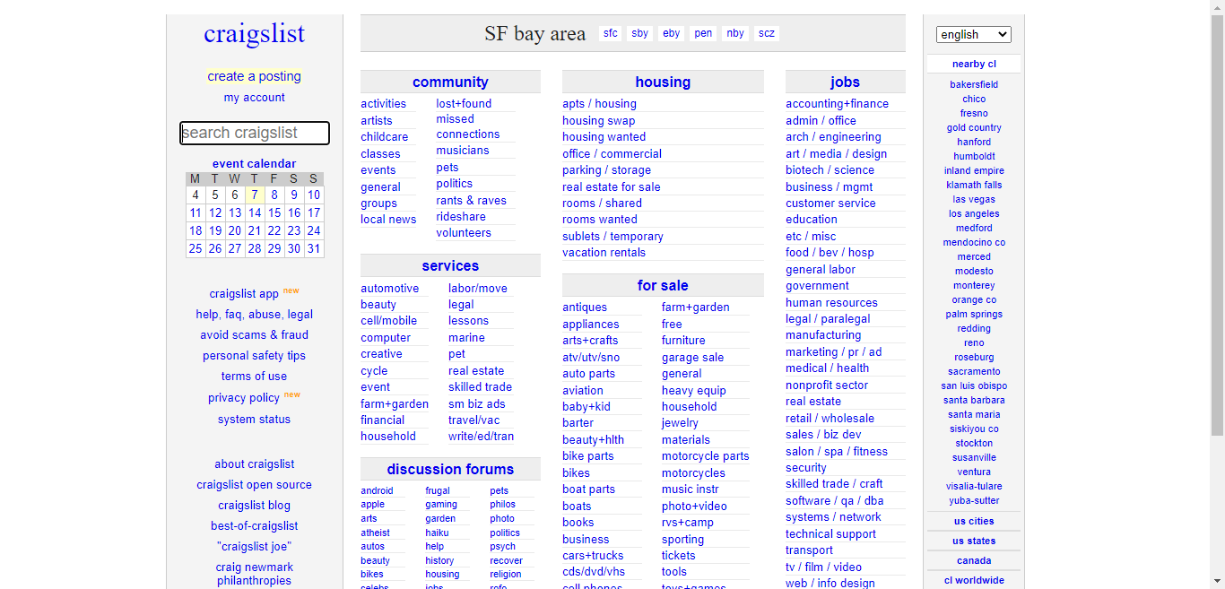Open the craigslist logo home link
The image size is (1225, 589).
[x=254, y=34]
